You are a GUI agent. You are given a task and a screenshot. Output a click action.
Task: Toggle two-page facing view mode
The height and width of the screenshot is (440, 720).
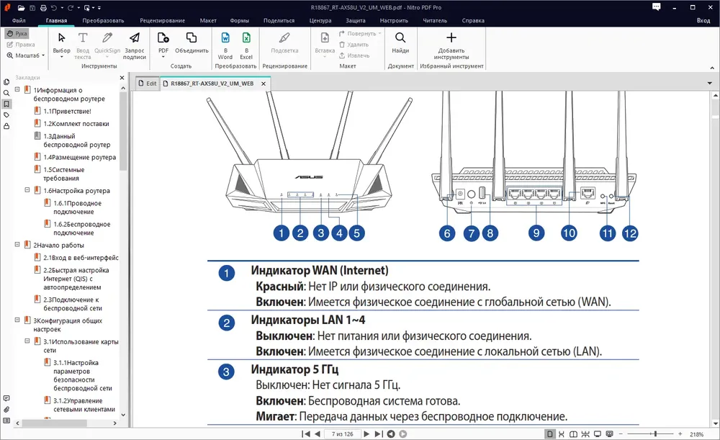[x=574, y=434]
